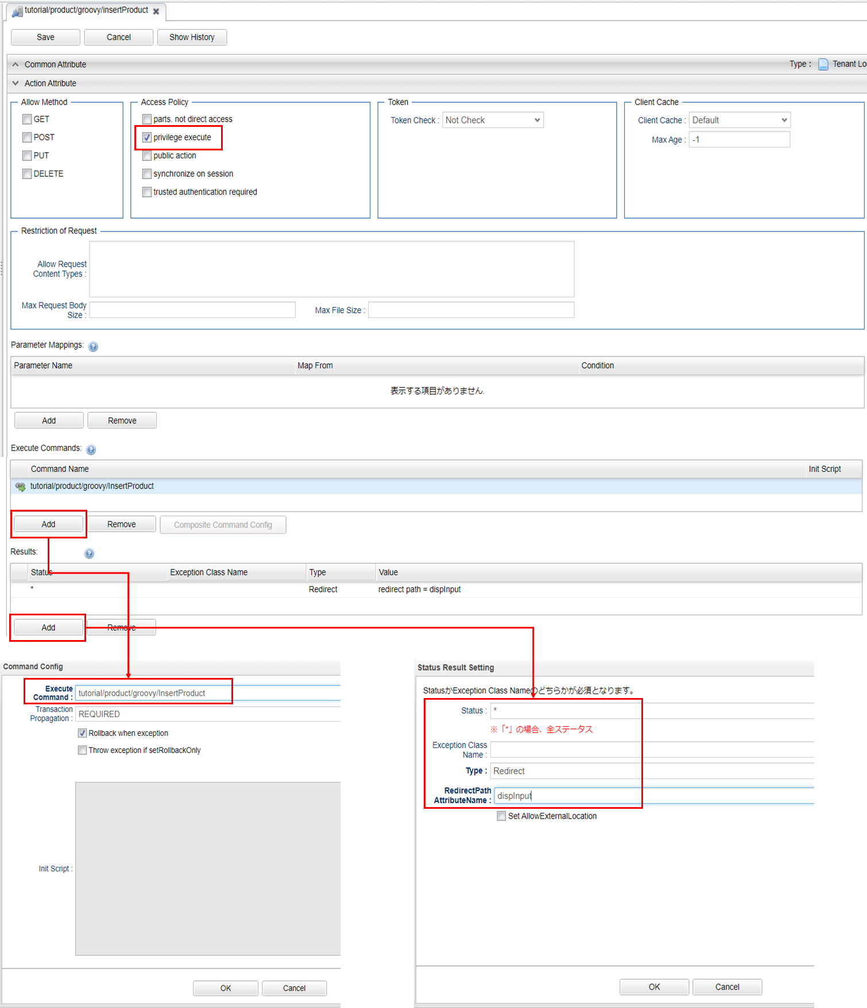Enable synchronize on session
Image resolution: width=867 pixels, height=1008 pixels.
coord(147,173)
